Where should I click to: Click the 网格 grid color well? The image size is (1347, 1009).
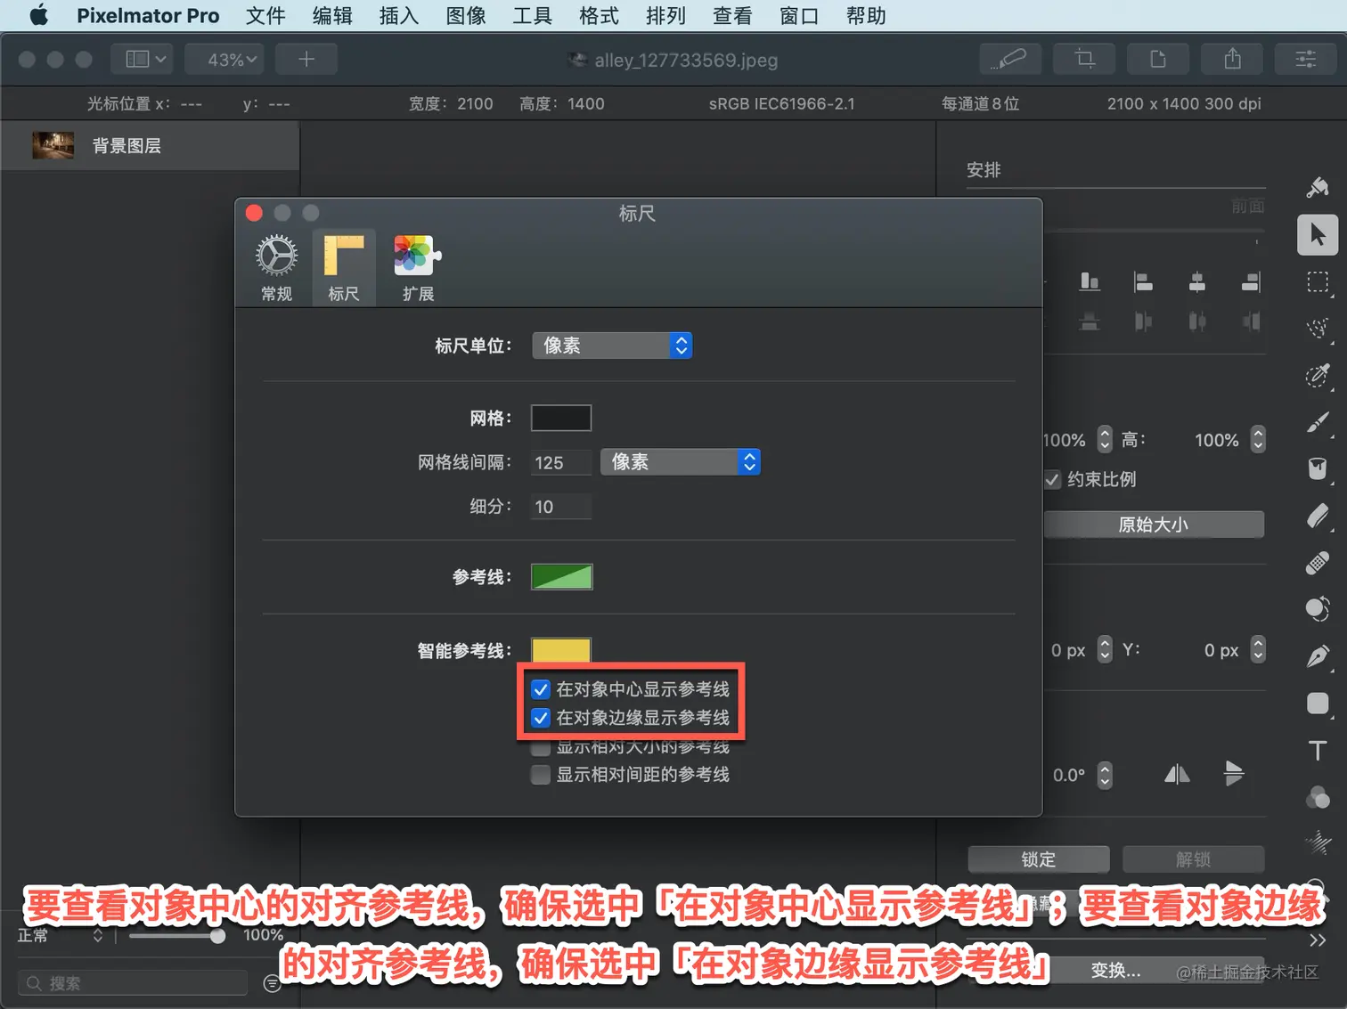click(x=561, y=418)
